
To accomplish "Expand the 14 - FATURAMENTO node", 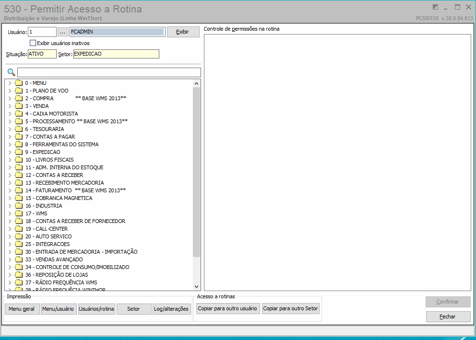I will pos(10,190).
